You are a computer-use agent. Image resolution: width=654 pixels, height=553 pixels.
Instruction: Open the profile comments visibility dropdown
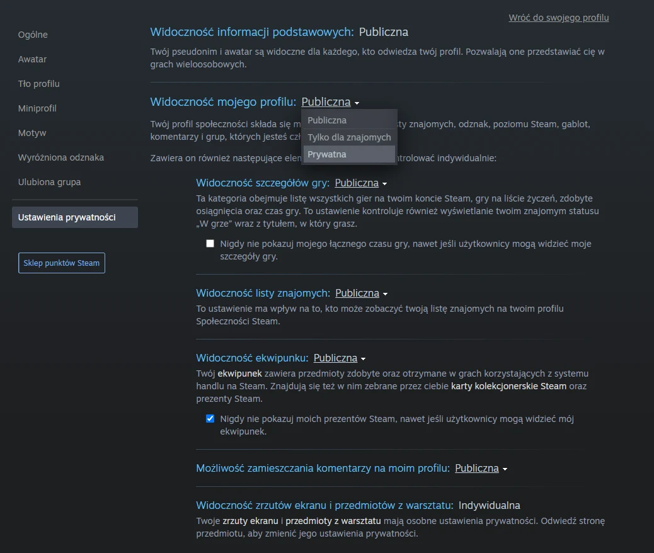[480, 468]
